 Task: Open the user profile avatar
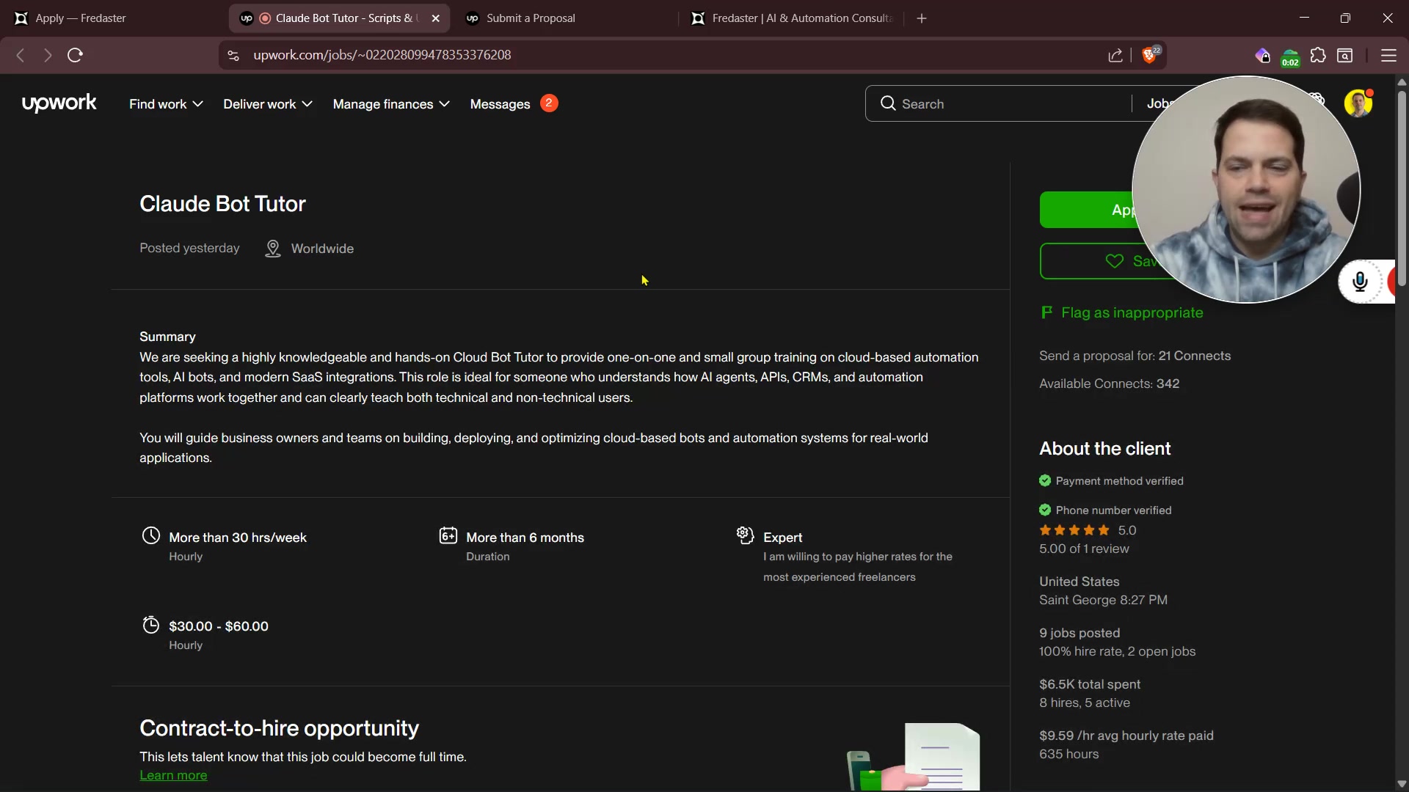(x=1358, y=103)
